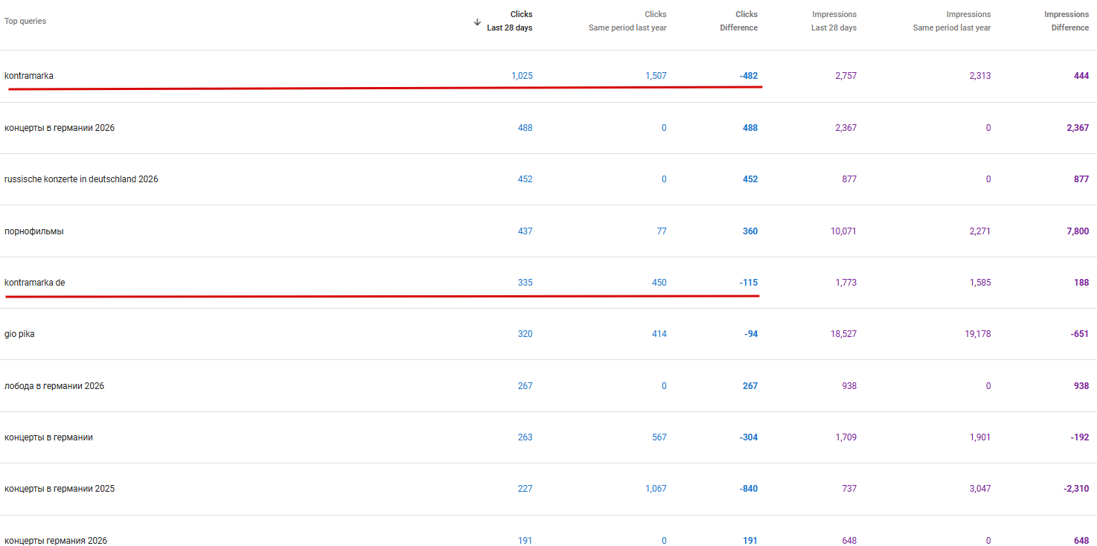The image size is (1097, 546).
Task: Click the 437 clicks value for порнофильмы
Action: (525, 231)
